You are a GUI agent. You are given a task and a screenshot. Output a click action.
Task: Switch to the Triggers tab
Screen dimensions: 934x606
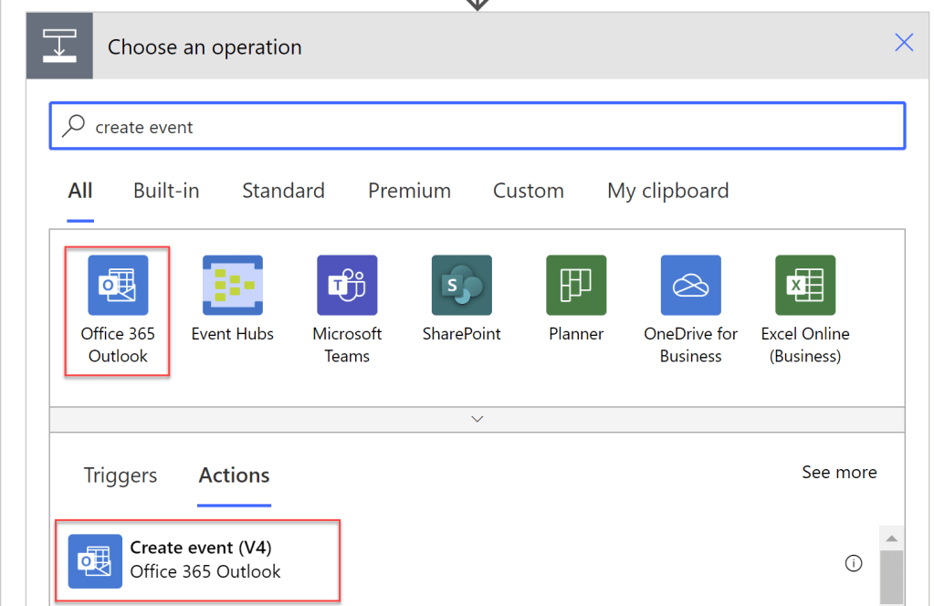coord(120,475)
